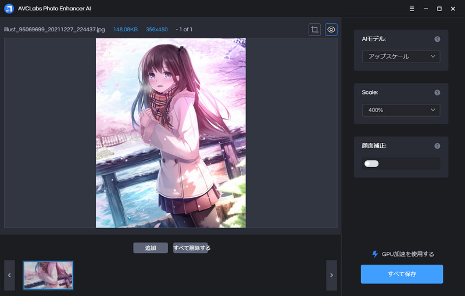
Task: Click the GPU acceleration lightning bolt icon
Action: 375,254
